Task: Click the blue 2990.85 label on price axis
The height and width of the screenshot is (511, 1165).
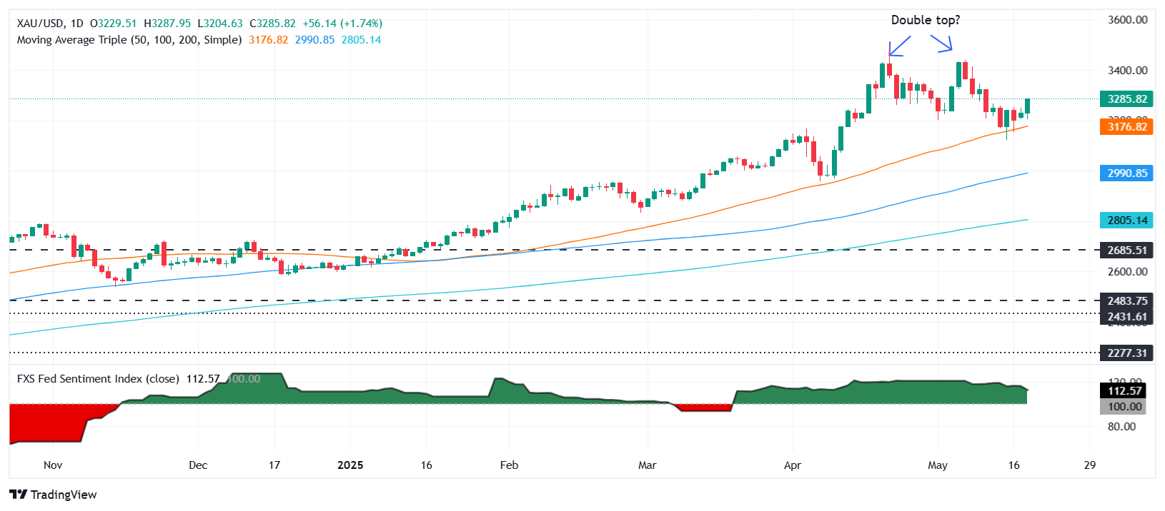Action: click(1126, 173)
